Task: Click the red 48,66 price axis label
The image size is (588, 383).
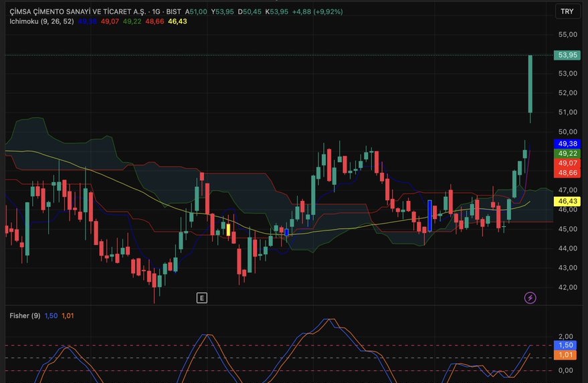Action: [567, 173]
